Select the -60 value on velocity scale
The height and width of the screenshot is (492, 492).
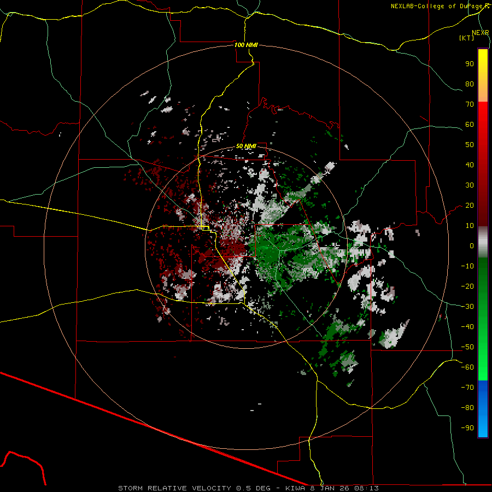(x=467, y=367)
